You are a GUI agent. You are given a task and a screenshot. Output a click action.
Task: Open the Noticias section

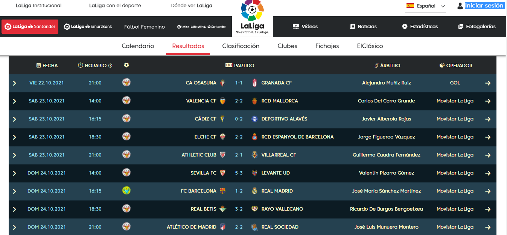click(363, 27)
